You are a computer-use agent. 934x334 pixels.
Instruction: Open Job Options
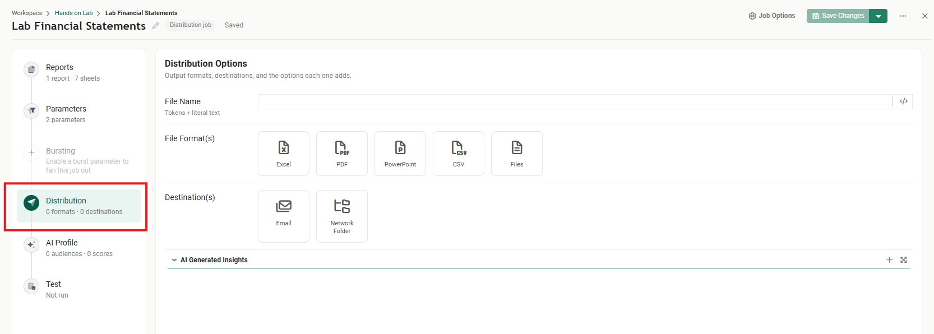tap(772, 16)
